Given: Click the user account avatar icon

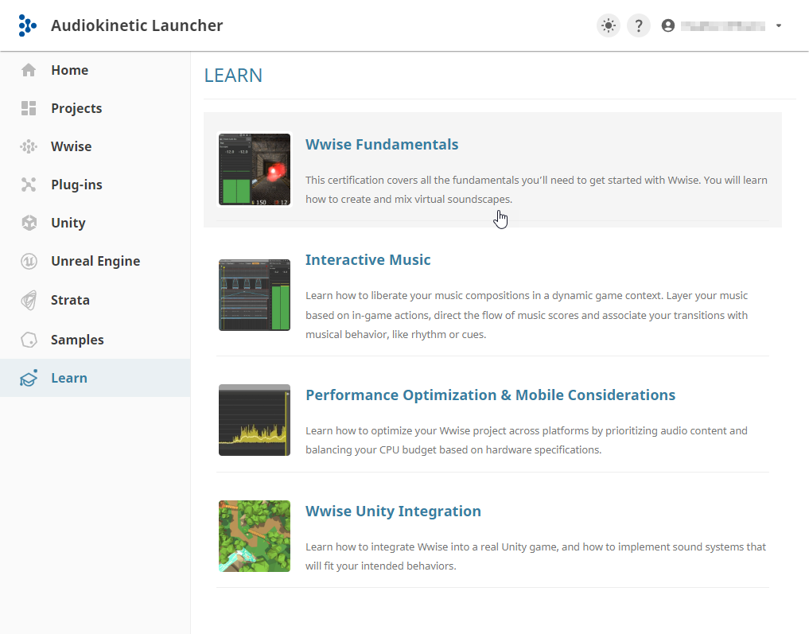Looking at the screenshot, I should tap(668, 25).
